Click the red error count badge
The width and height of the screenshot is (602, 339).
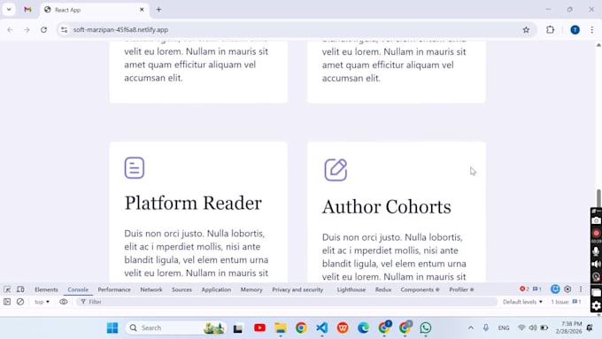(x=524, y=289)
